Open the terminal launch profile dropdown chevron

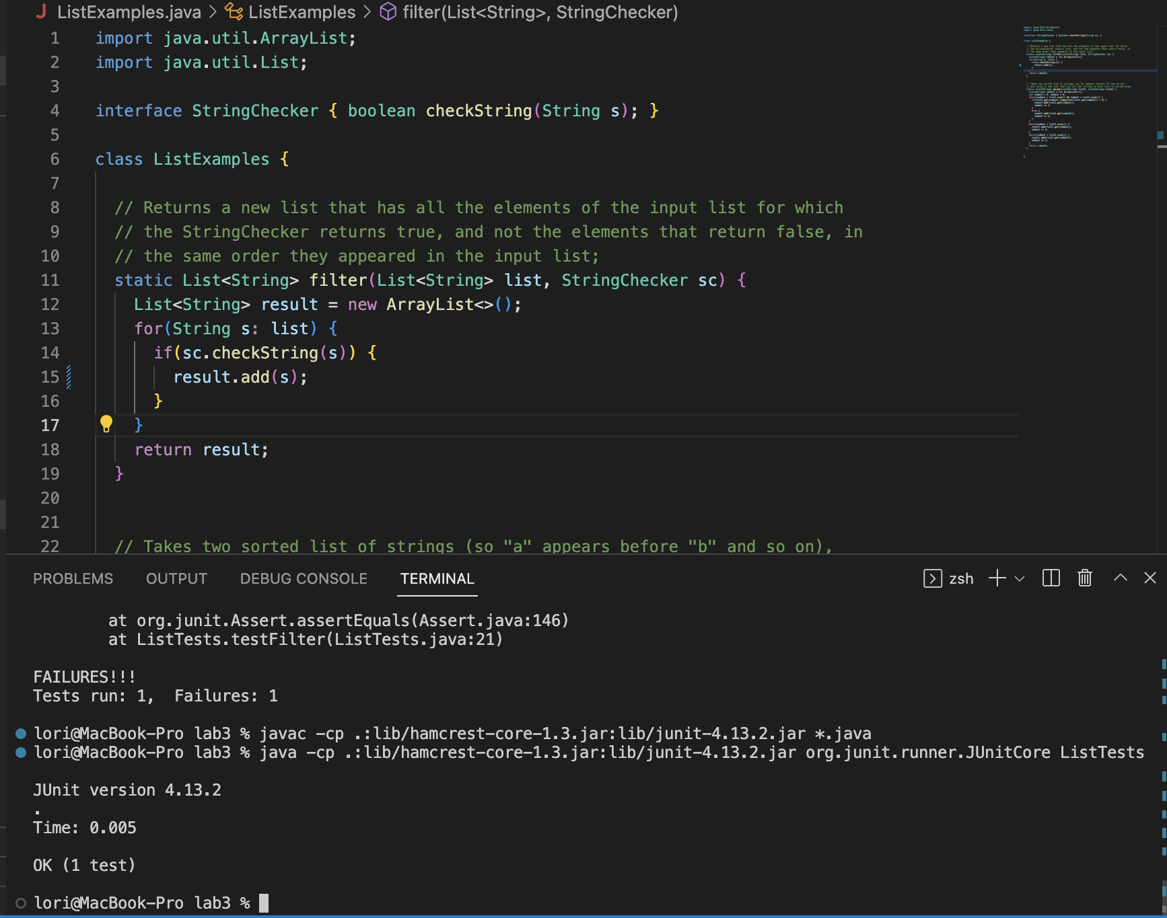[x=1019, y=578]
